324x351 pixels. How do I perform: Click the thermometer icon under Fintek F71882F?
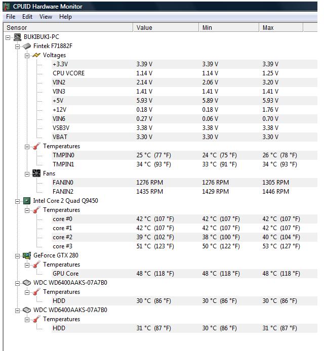(x=36, y=146)
